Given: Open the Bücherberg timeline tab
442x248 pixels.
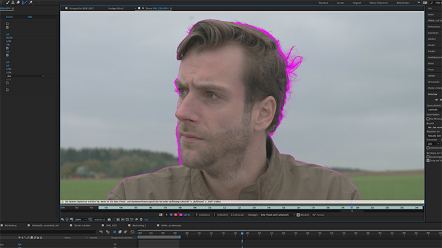Looking at the screenshot, I should click(10, 225).
